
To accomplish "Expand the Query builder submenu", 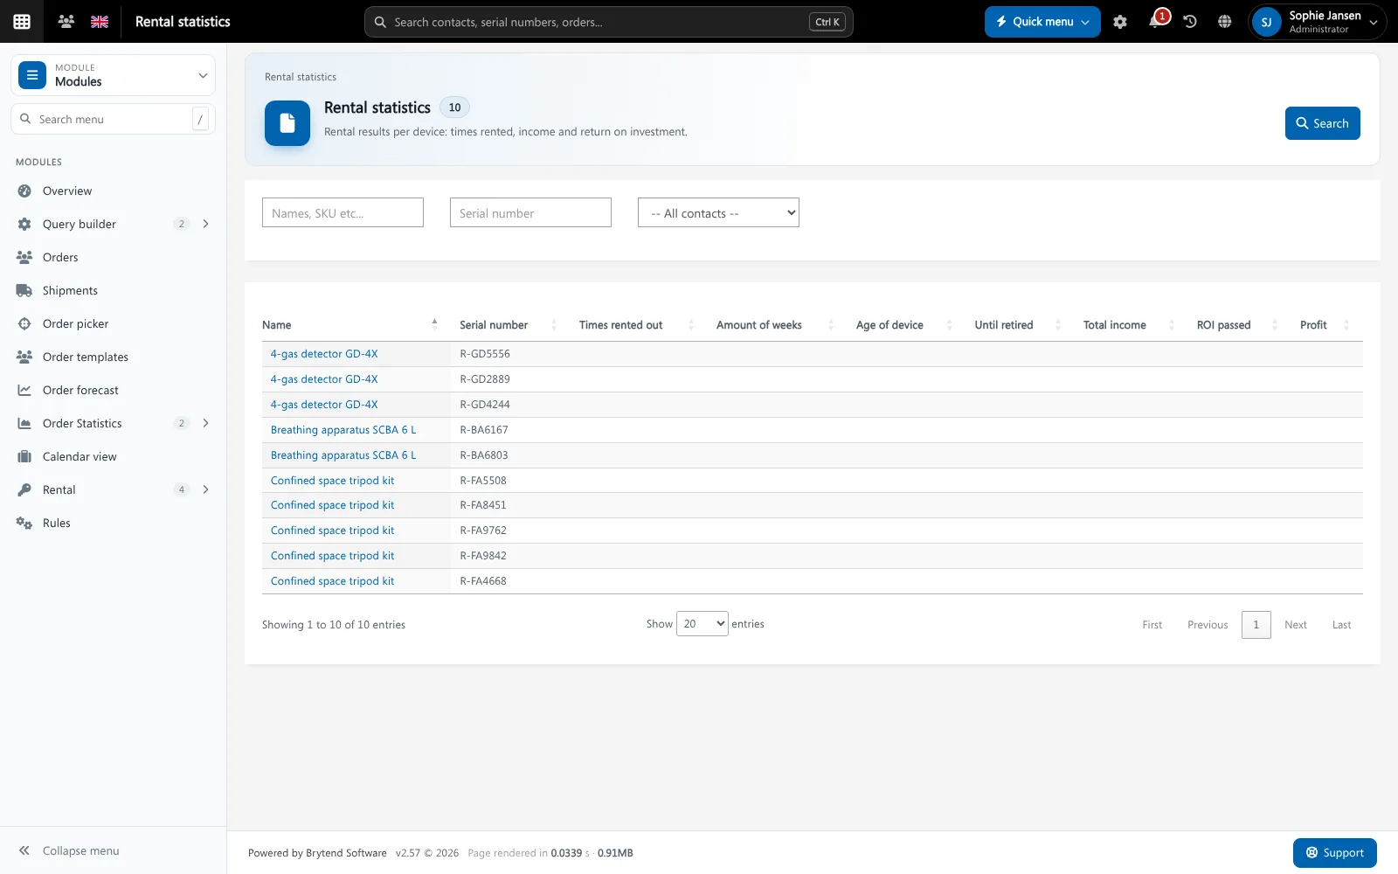I will tap(206, 224).
